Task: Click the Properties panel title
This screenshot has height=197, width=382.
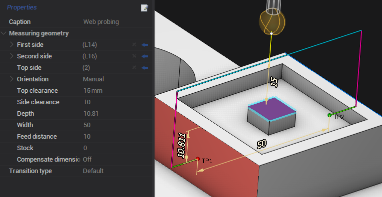Action: (22, 7)
